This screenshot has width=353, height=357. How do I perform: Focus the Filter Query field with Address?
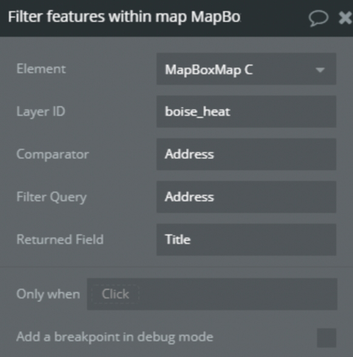246,197
